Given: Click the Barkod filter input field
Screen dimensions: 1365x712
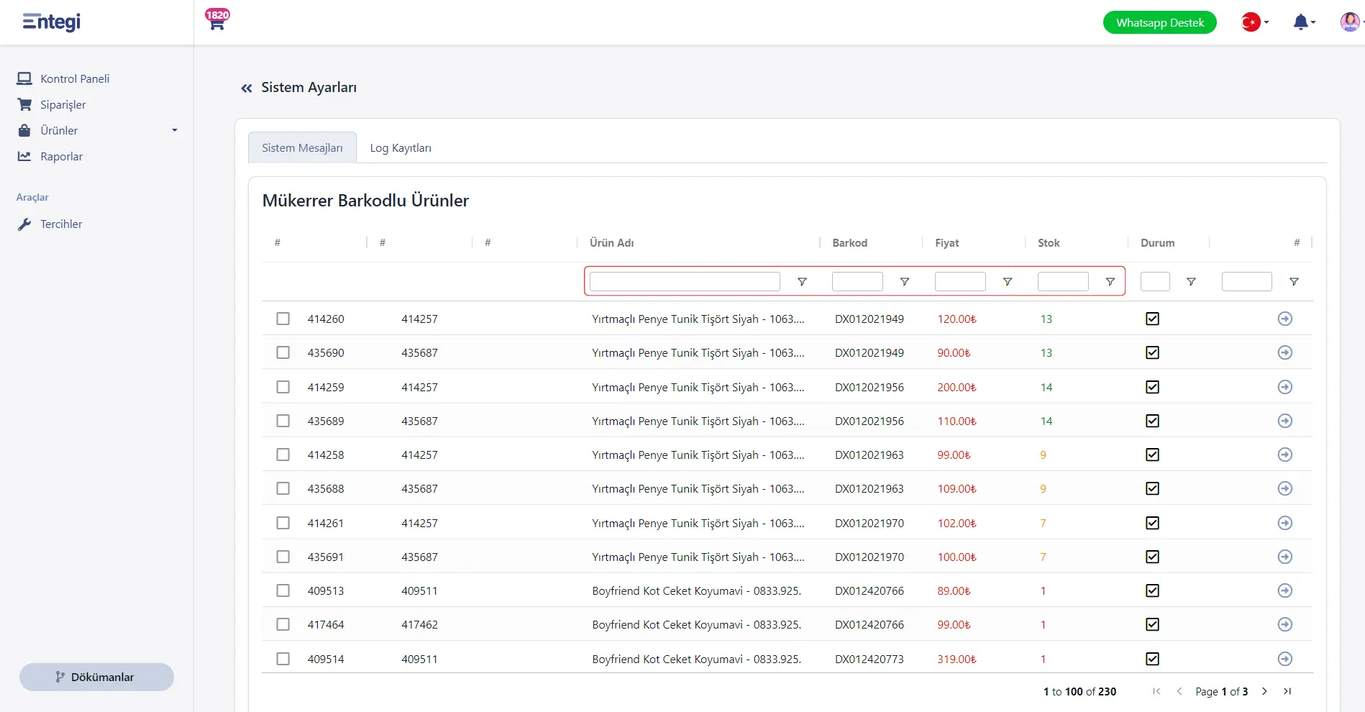Looking at the screenshot, I should tap(857, 281).
